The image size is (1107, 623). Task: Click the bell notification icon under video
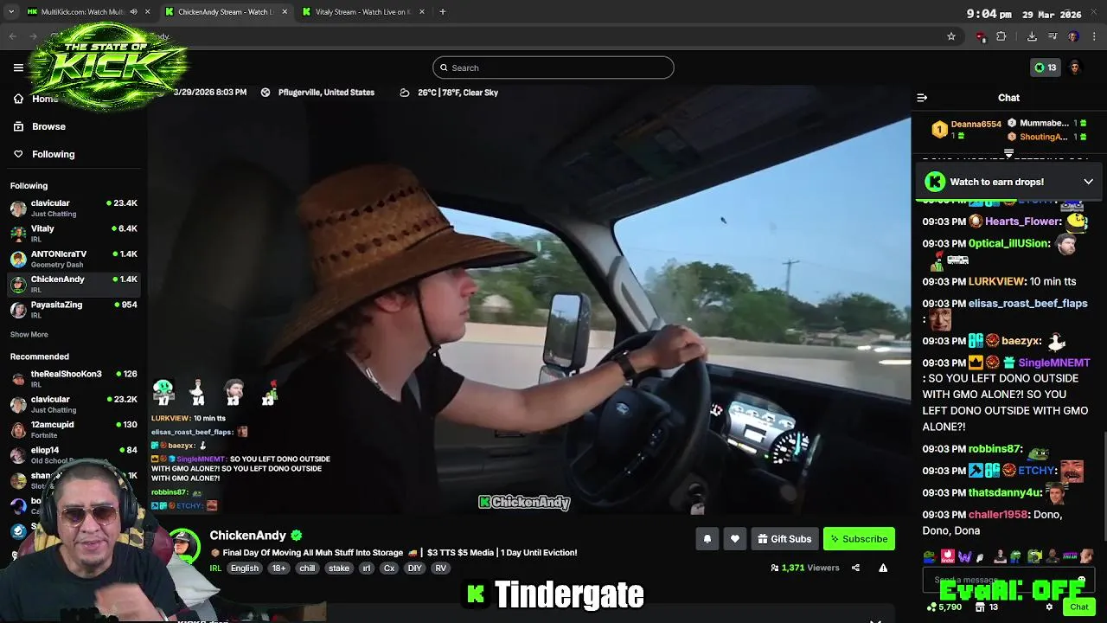707,539
